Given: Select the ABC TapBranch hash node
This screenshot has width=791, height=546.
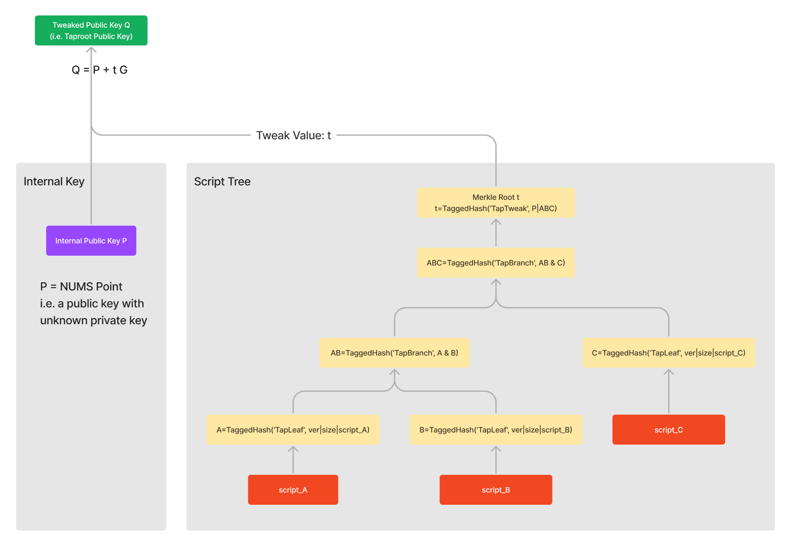Looking at the screenshot, I should pos(496,263).
